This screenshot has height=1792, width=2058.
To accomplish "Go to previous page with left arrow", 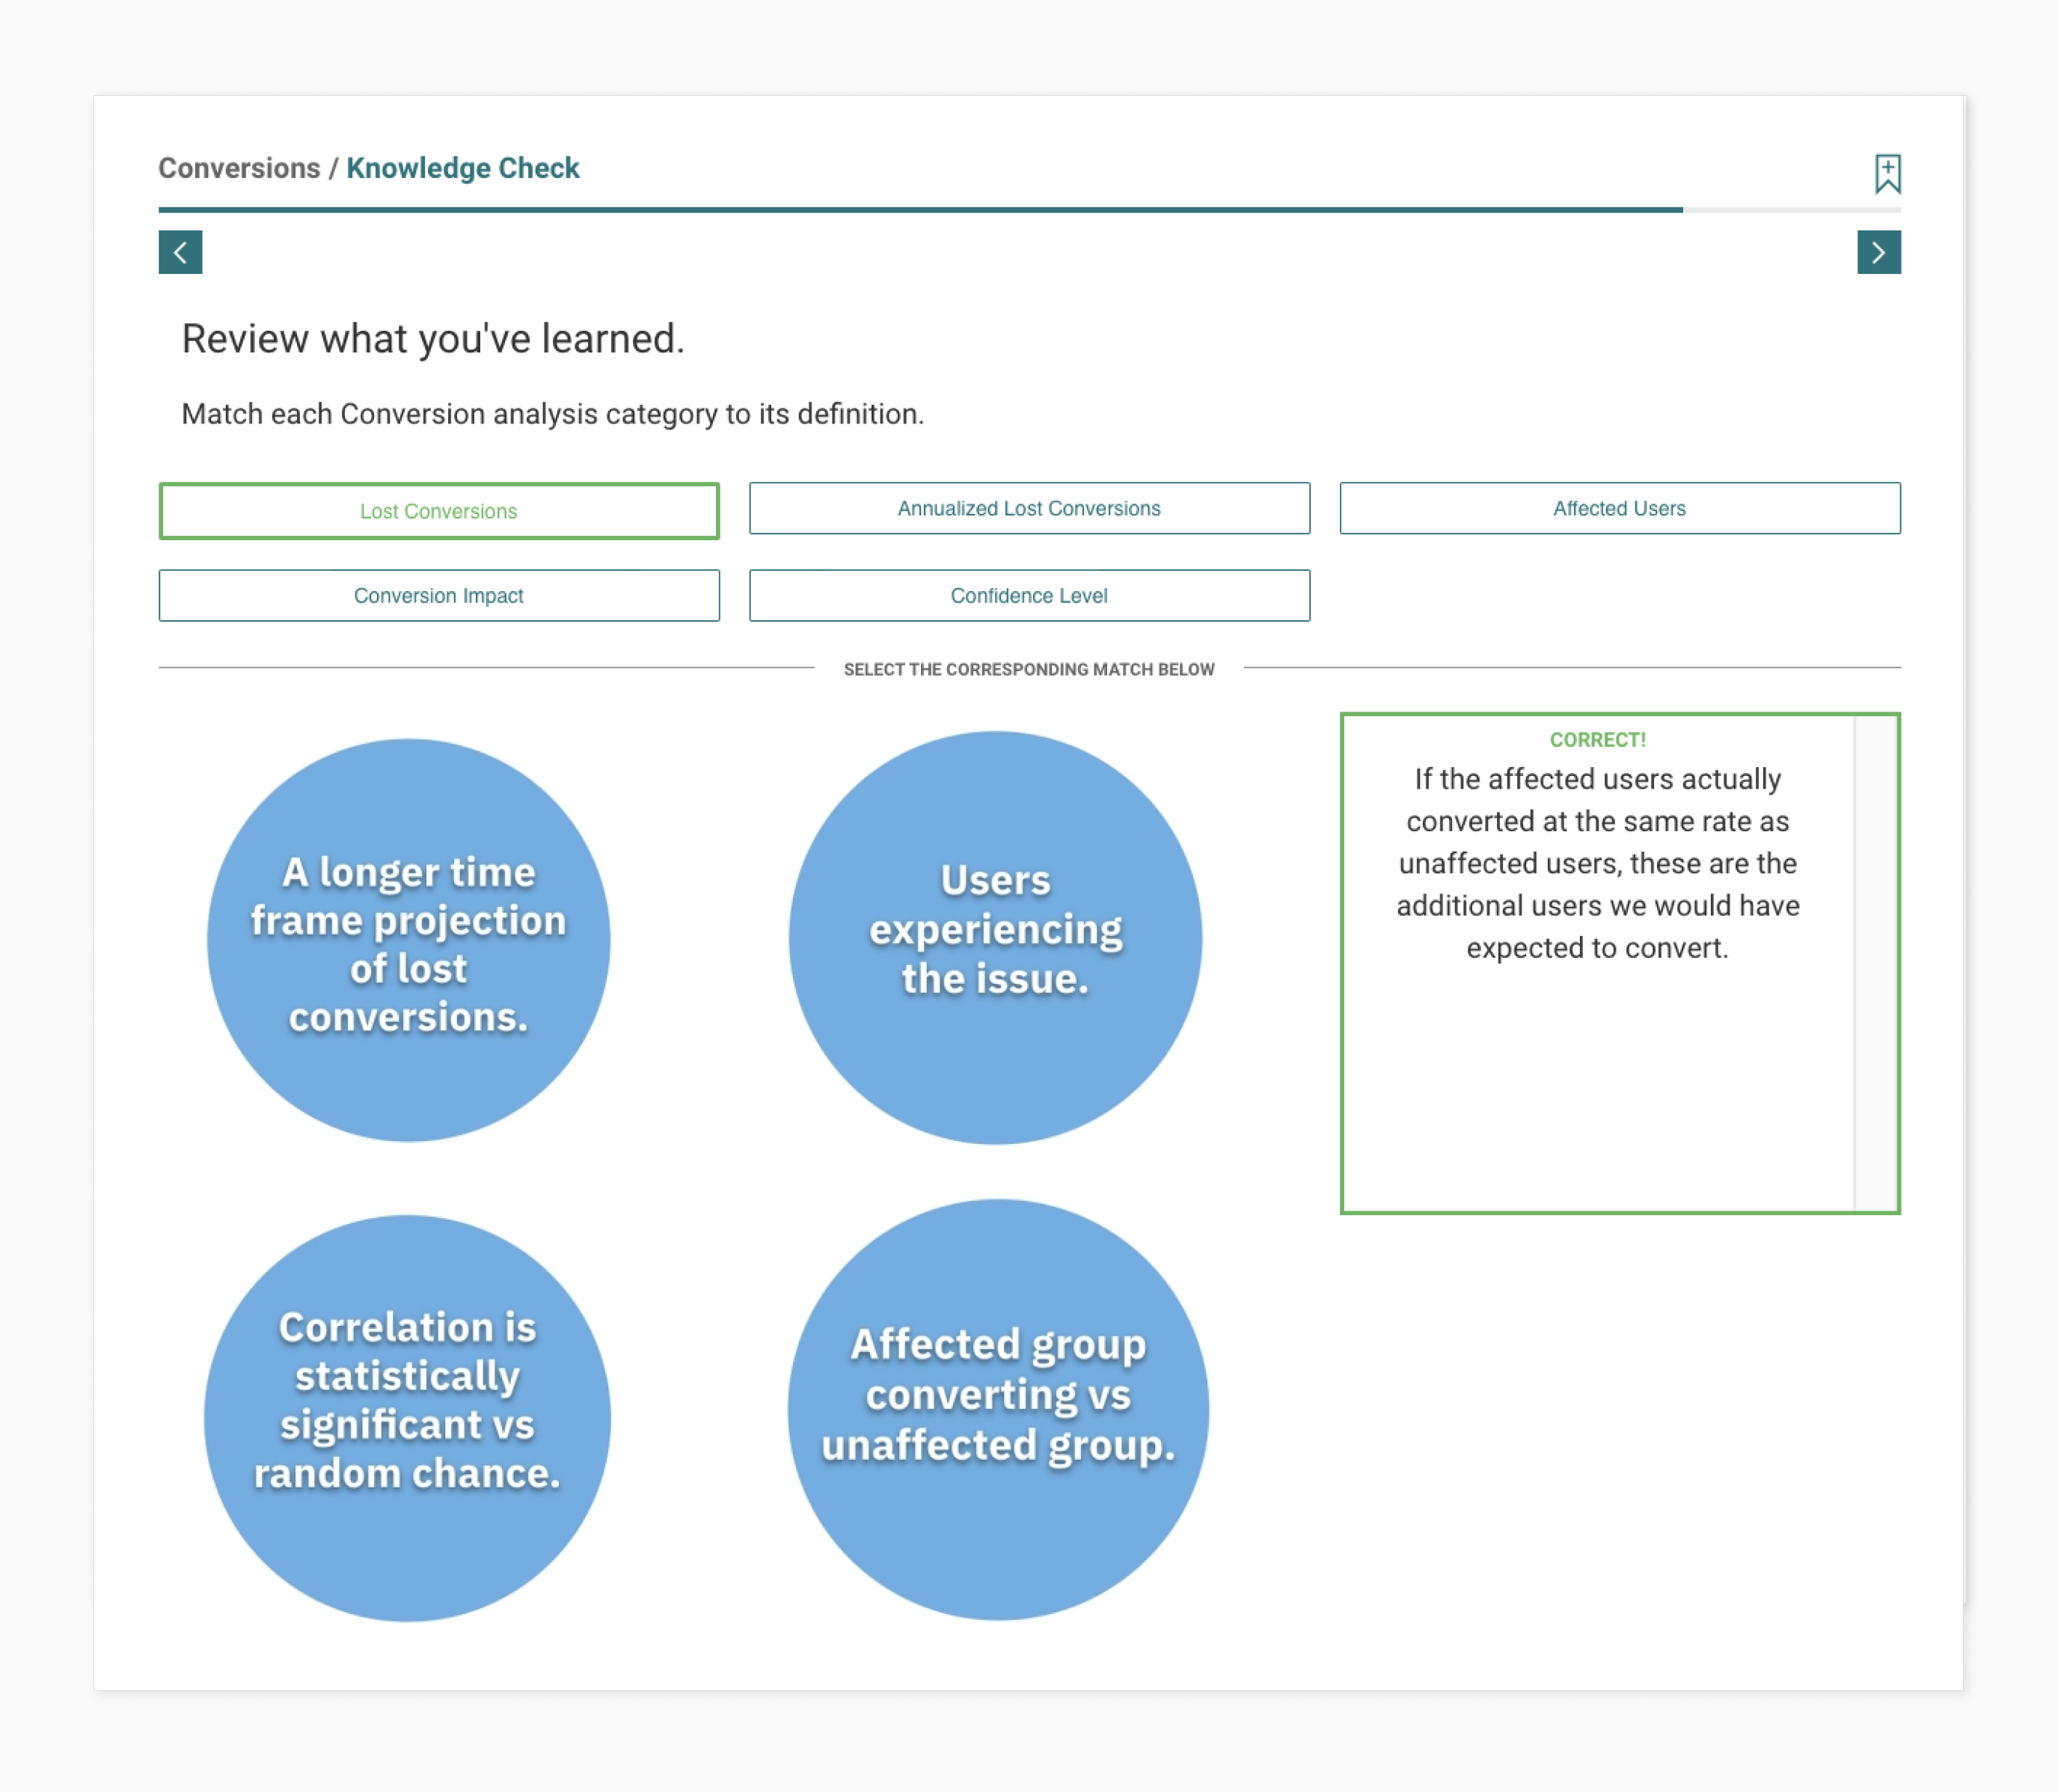I will click(x=180, y=252).
